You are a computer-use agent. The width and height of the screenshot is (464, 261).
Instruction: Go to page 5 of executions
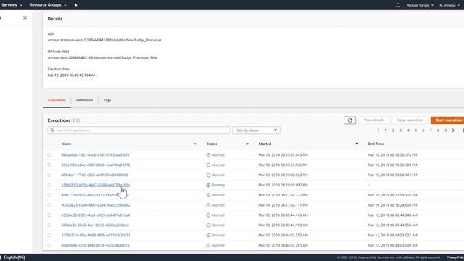(415, 130)
